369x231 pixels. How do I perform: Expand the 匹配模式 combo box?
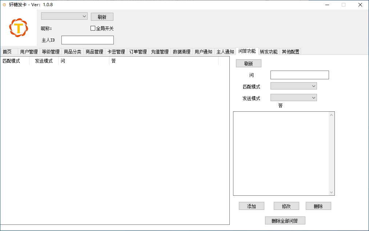click(x=294, y=86)
